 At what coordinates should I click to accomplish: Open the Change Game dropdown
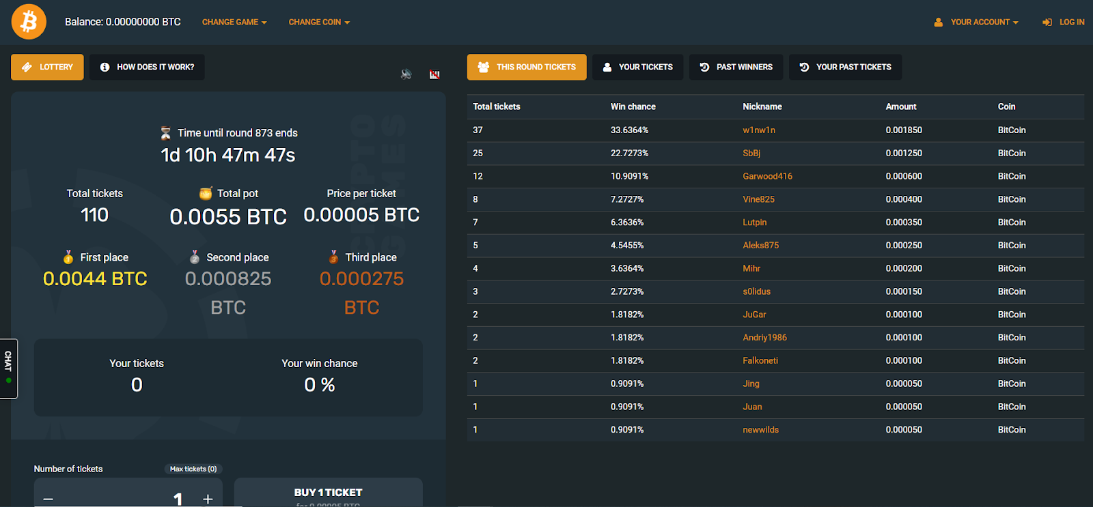[234, 23]
